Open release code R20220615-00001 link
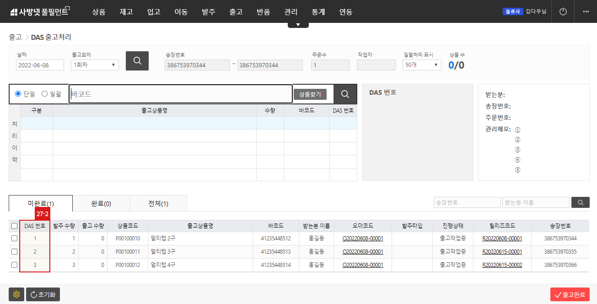The image size is (597, 304). 502,251
